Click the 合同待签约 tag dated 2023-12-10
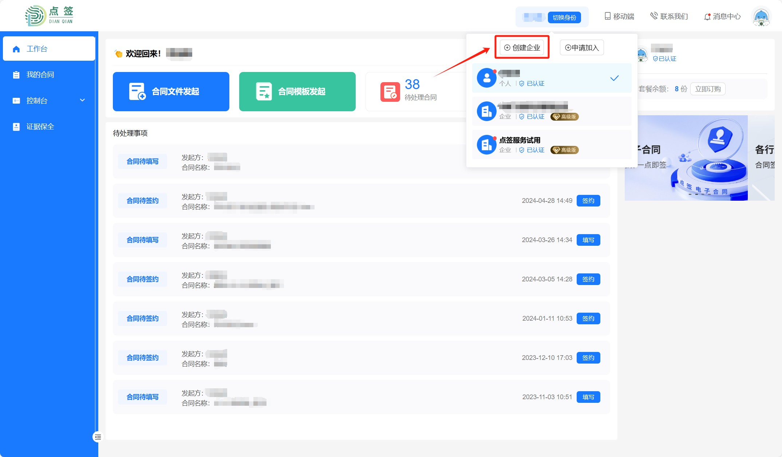This screenshot has width=782, height=457. 142,358
